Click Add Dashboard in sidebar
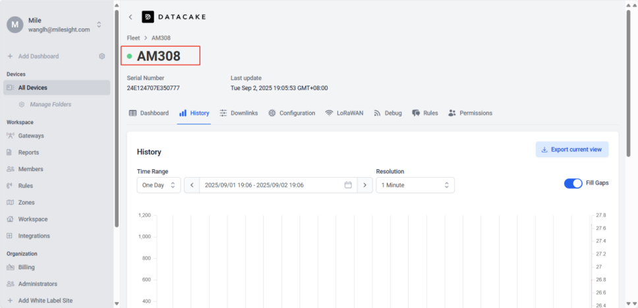 (38, 57)
